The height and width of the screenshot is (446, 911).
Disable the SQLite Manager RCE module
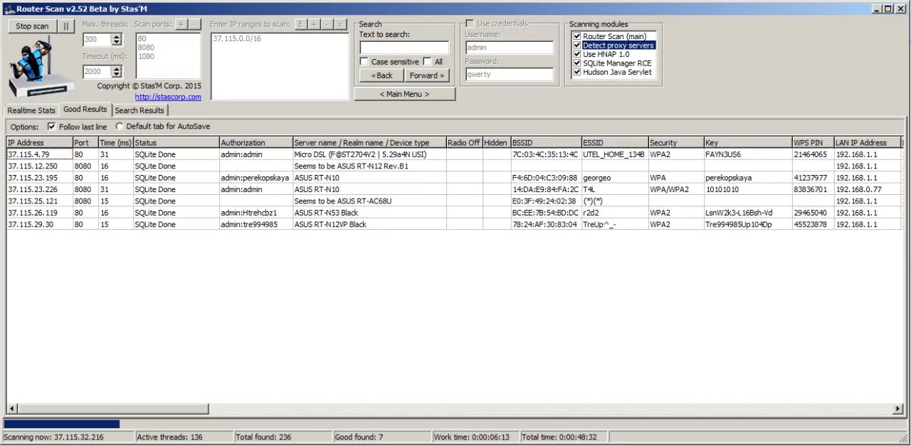point(577,63)
